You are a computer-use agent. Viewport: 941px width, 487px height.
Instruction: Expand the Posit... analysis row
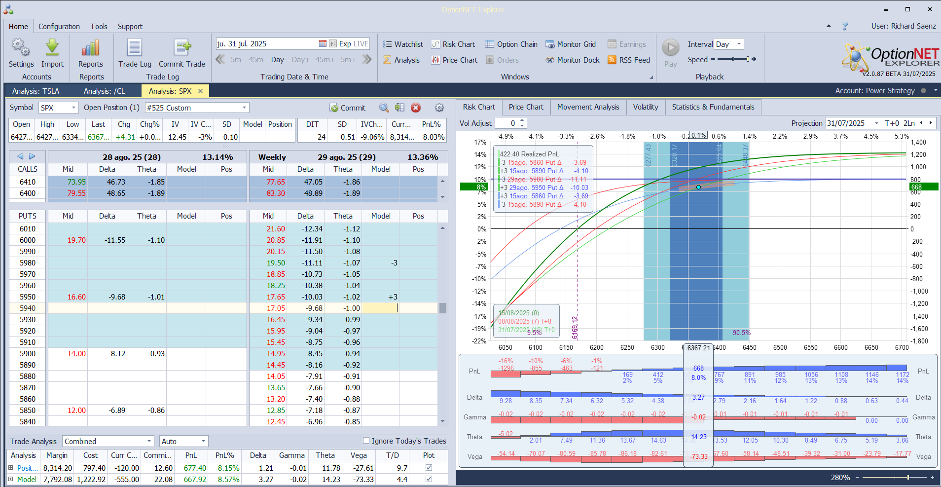point(10,467)
